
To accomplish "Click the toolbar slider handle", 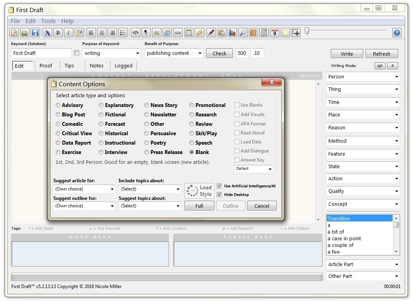I will pyautogui.click(x=307, y=31).
